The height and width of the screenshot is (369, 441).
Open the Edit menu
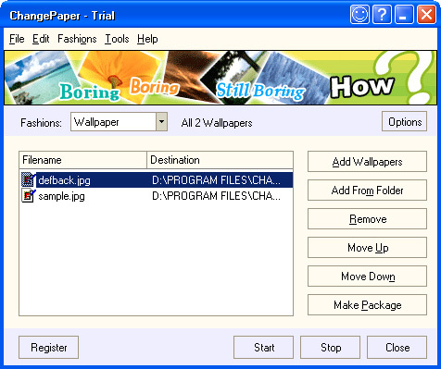pyautogui.click(x=41, y=39)
